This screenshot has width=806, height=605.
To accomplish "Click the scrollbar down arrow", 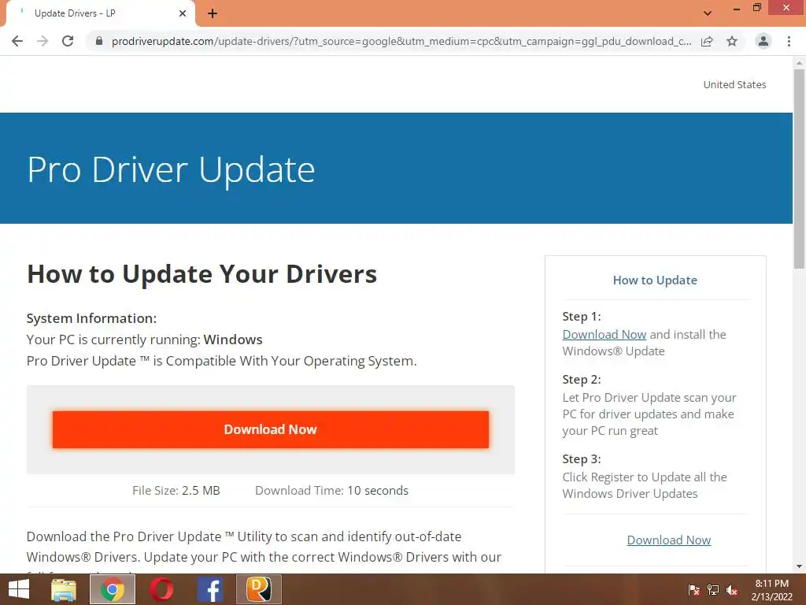I will click(x=799, y=567).
